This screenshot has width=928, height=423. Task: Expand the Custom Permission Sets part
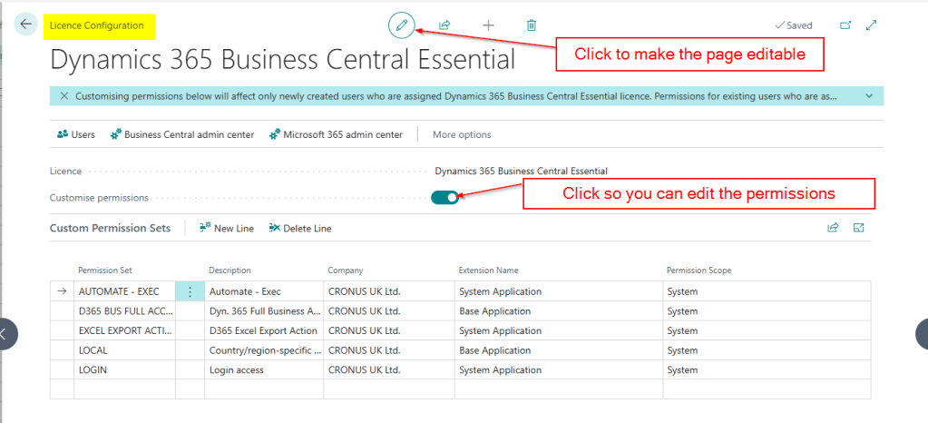(x=858, y=228)
